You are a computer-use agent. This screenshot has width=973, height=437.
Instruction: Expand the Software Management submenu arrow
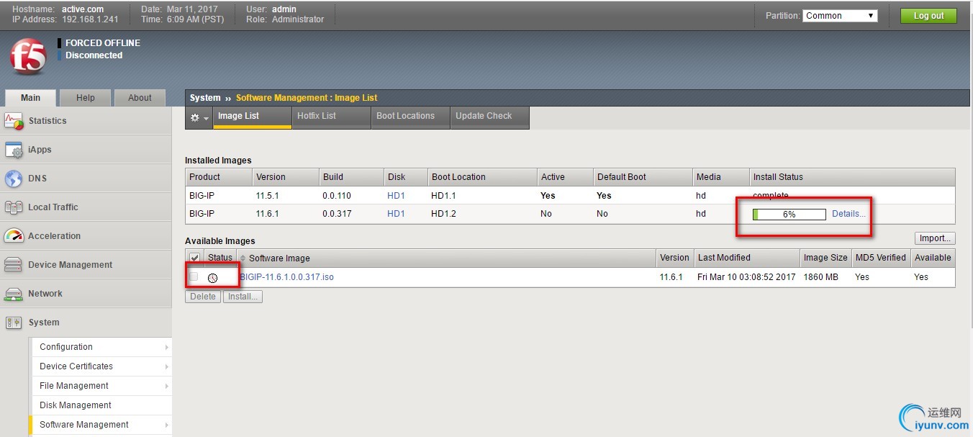click(x=167, y=425)
